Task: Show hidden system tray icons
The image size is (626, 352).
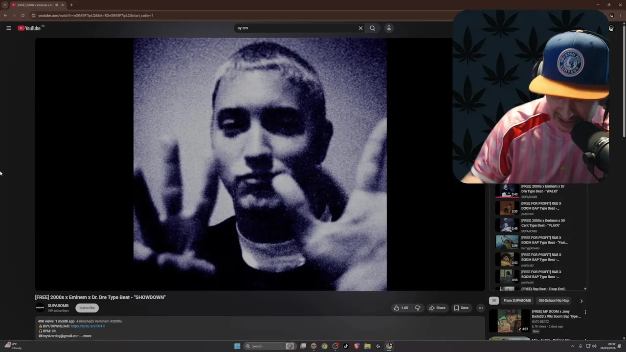Action: pos(573,346)
